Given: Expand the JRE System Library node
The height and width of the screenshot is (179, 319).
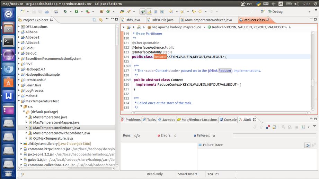Looking at the screenshot, I should pos(21,143).
